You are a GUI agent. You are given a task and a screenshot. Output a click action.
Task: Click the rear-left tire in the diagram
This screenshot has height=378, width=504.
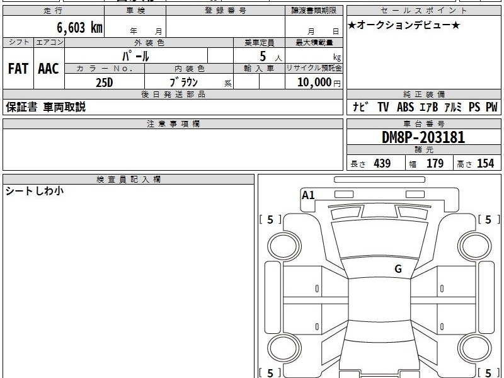click(x=284, y=348)
